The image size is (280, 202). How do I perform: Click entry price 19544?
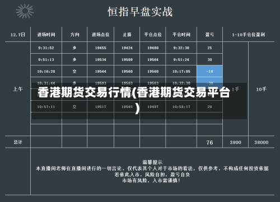pos(101,72)
